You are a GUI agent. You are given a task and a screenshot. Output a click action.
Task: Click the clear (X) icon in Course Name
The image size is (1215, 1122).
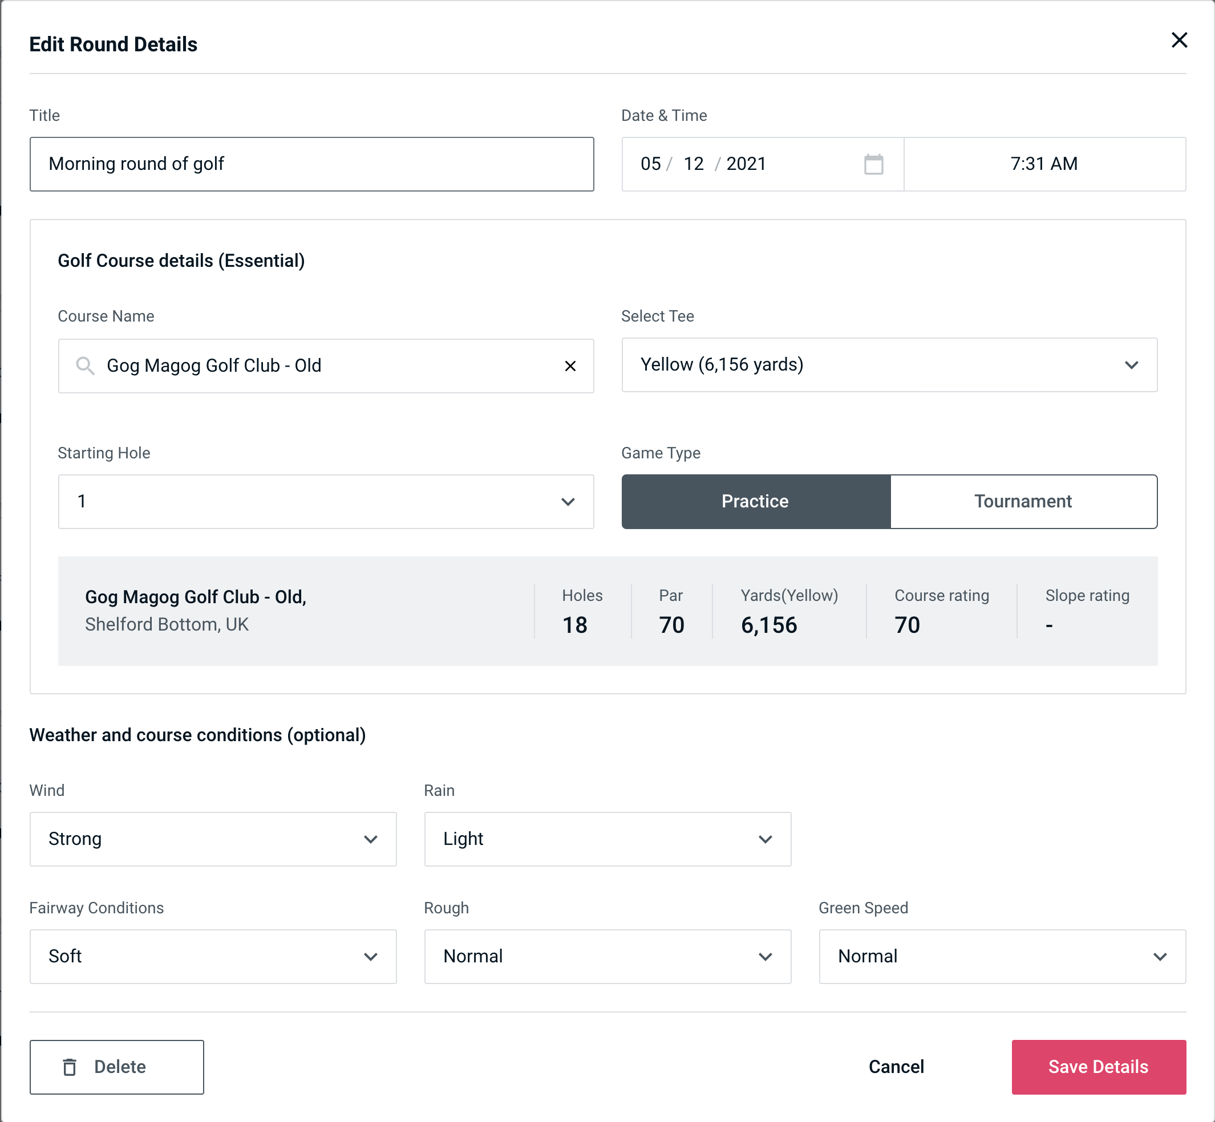(572, 366)
